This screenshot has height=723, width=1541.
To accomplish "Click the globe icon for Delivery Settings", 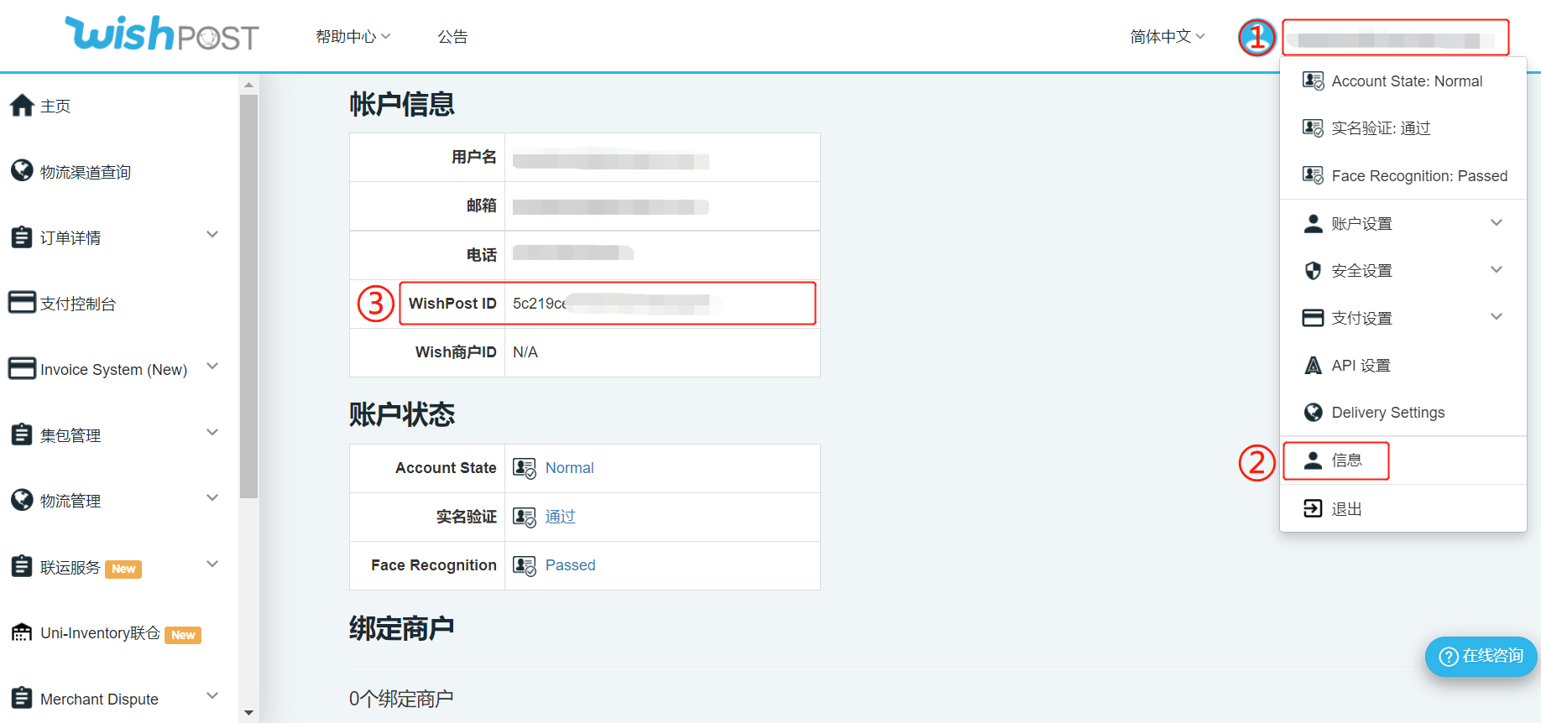I will point(1313,412).
